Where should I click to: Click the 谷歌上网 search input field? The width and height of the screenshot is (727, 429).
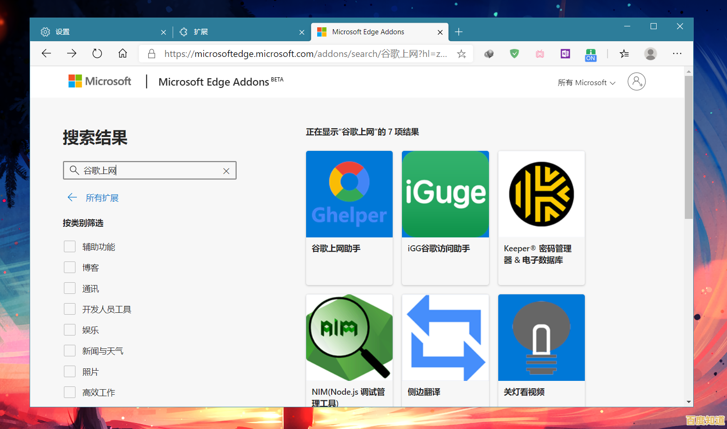[x=148, y=171]
